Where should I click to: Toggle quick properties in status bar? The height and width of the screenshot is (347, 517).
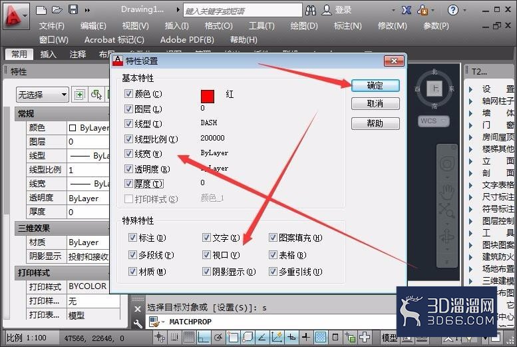tap(335, 337)
